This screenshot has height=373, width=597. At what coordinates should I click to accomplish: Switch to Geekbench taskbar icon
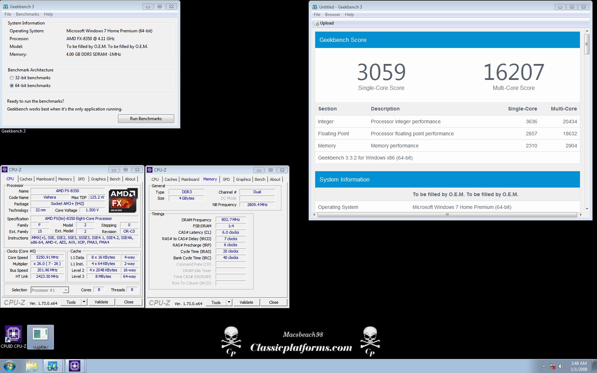click(53, 366)
